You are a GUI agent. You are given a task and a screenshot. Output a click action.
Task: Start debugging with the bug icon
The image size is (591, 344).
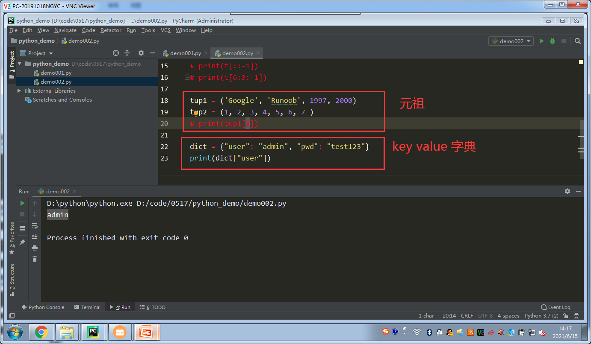tap(553, 41)
